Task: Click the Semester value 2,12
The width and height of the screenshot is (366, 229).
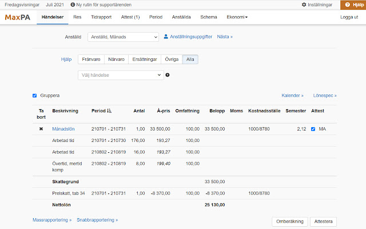Action: click(301, 129)
